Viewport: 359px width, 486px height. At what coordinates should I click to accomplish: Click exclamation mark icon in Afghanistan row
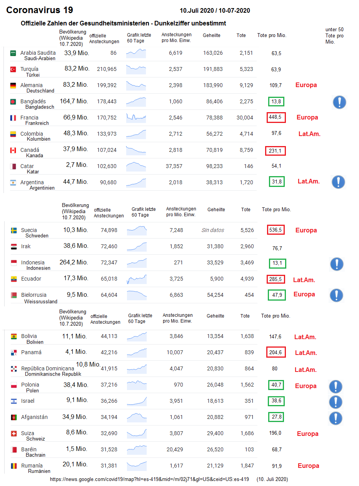[x=336, y=418]
